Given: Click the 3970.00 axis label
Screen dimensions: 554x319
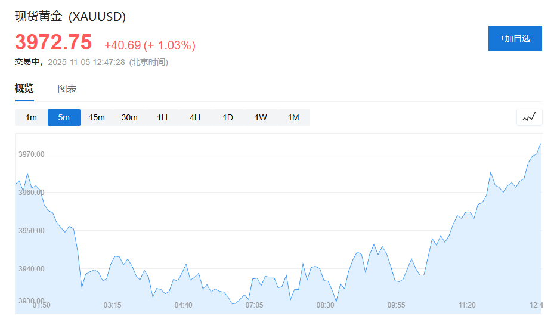Looking at the screenshot, I should pyautogui.click(x=32, y=154).
